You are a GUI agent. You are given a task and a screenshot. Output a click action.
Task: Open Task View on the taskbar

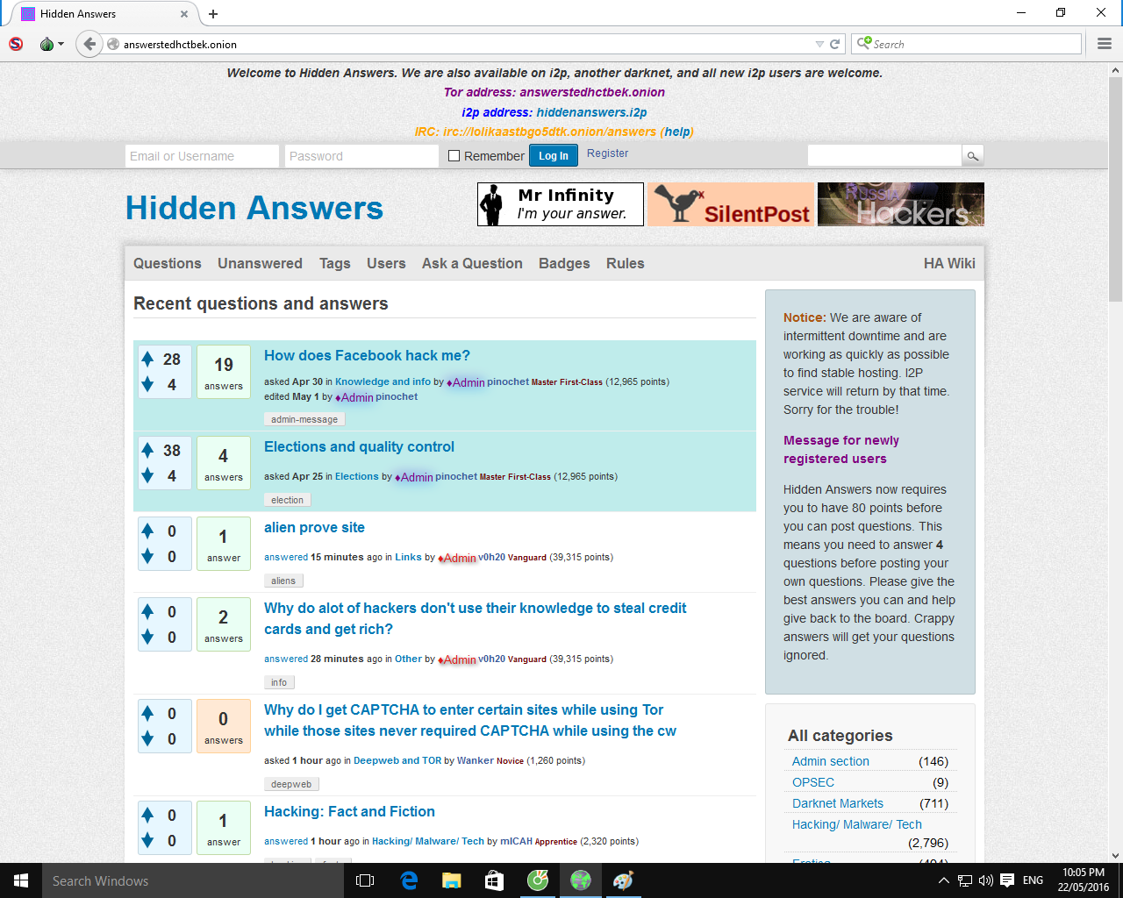tap(365, 880)
